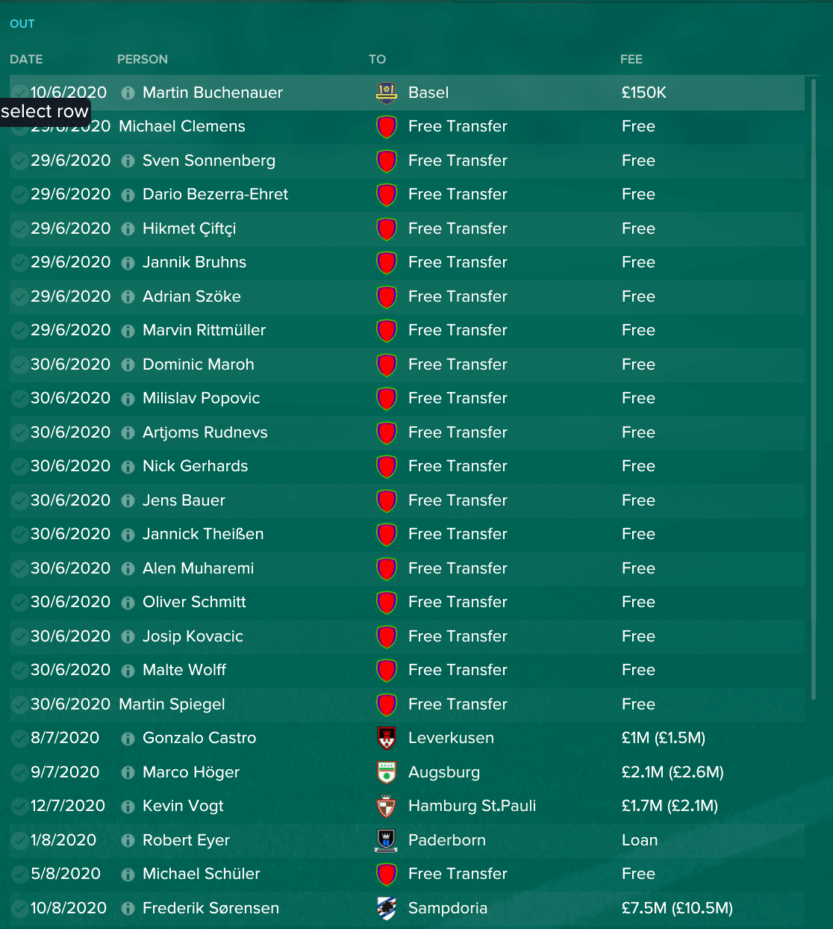Select the Augsburg club badge
Image resolution: width=833 pixels, height=929 pixels.
(386, 772)
